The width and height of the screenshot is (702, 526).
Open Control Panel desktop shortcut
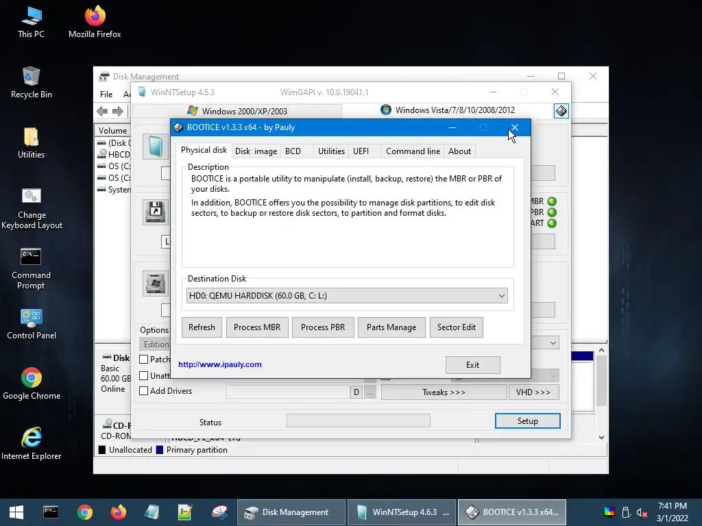click(x=32, y=324)
